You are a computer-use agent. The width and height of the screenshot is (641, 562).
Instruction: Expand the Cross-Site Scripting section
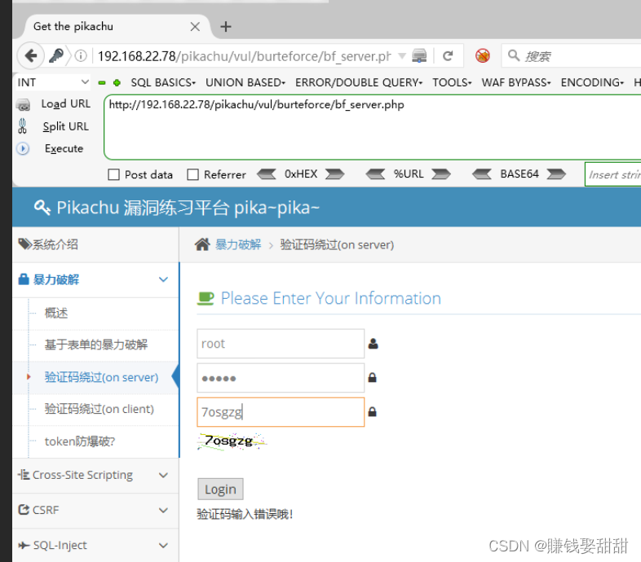click(164, 475)
